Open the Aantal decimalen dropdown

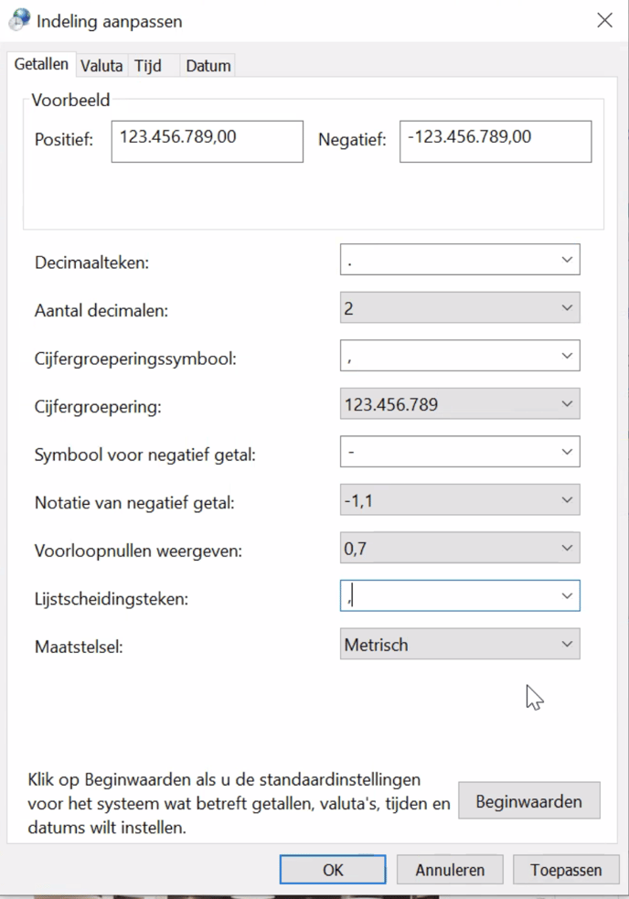pos(567,308)
